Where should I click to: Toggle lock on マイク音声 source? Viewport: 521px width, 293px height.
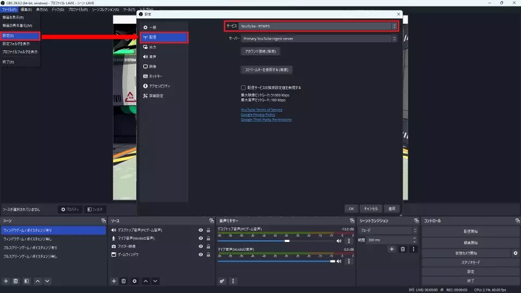208,238
